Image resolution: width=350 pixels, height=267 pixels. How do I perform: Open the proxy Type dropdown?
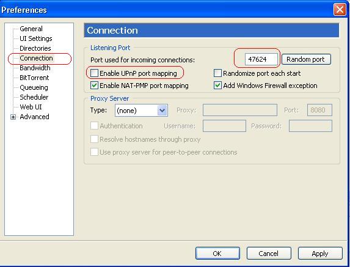coord(141,110)
